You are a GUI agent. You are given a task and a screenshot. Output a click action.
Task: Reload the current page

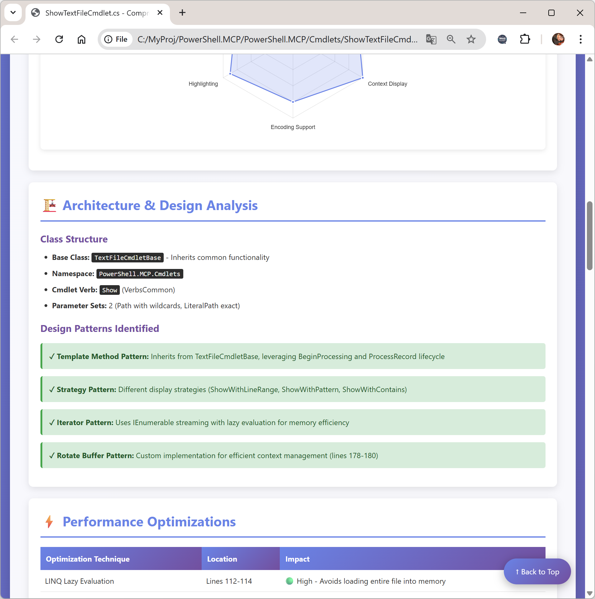pyautogui.click(x=59, y=39)
